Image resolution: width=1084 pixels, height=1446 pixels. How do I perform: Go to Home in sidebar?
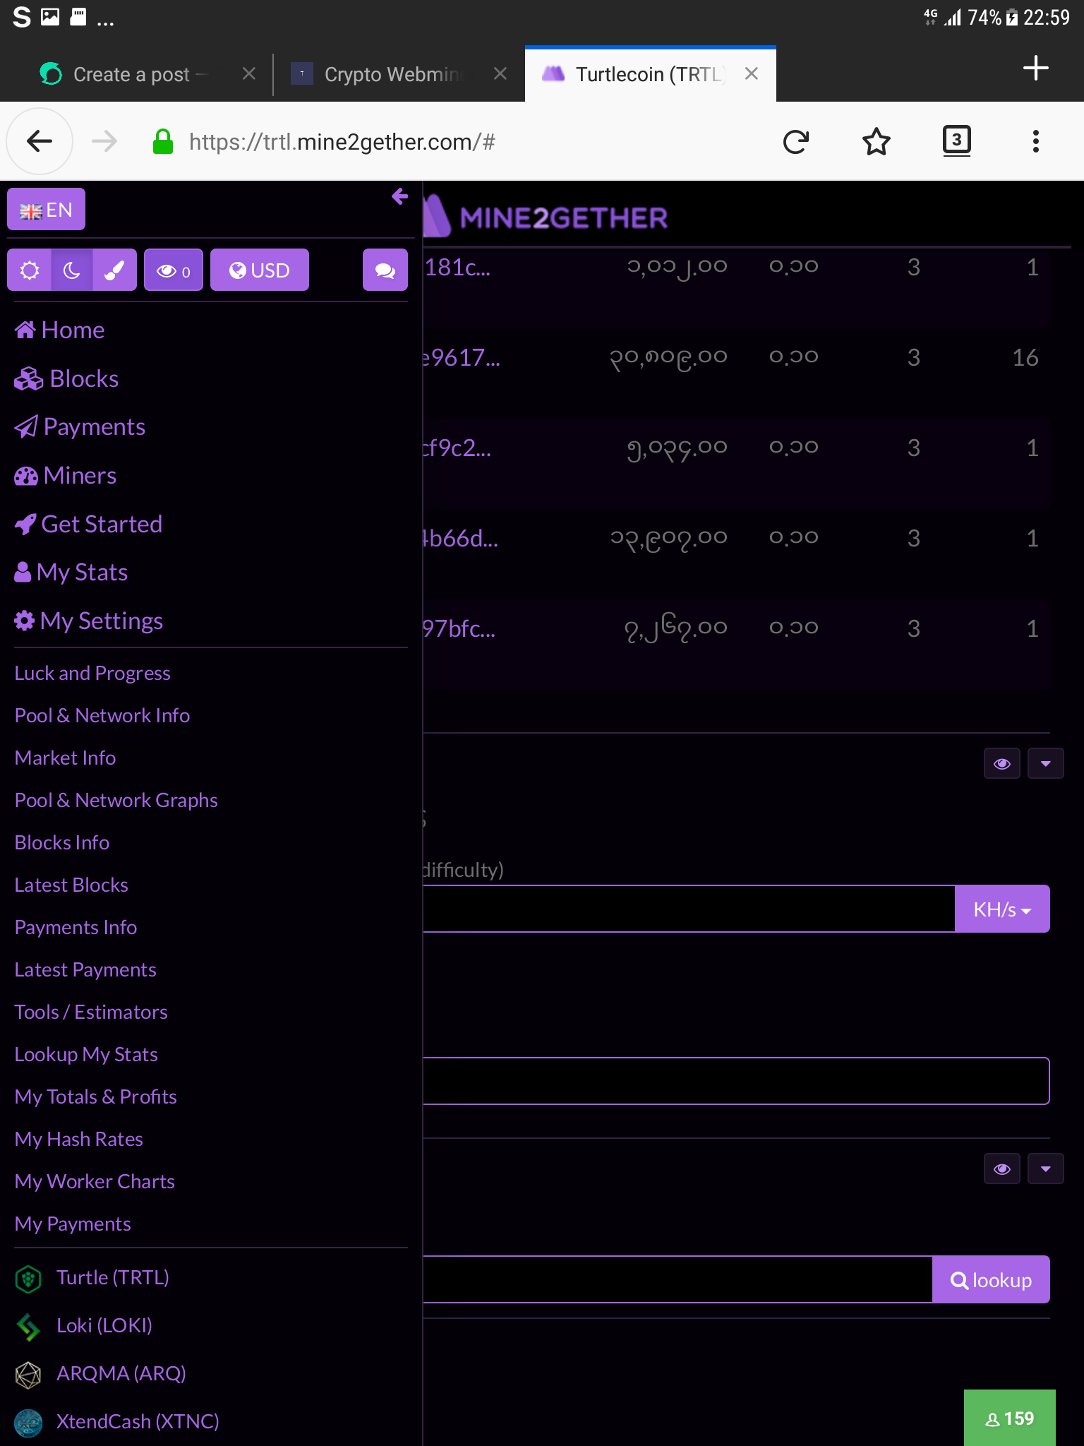[x=60, y=330]
